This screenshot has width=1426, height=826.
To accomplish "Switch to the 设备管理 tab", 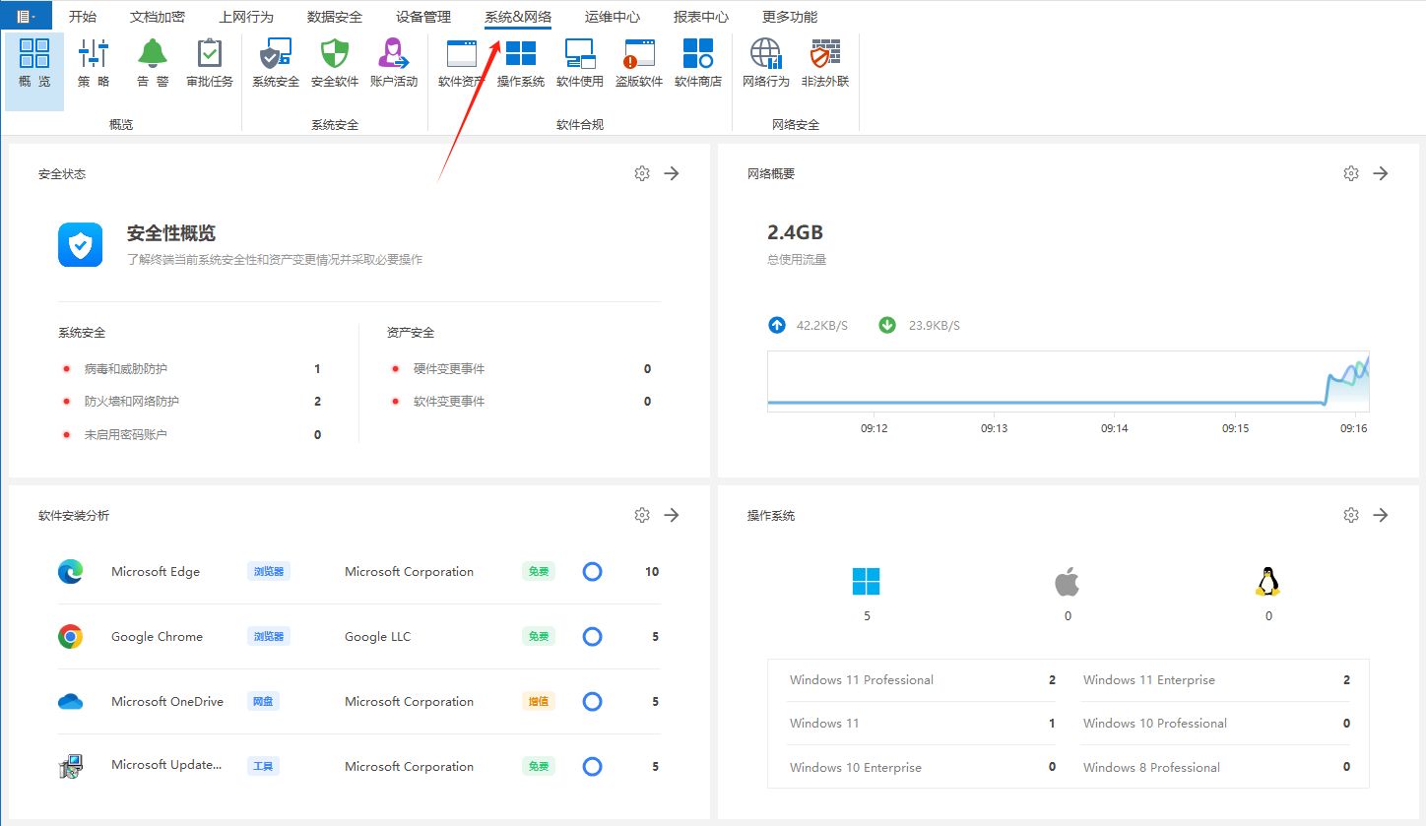I will point(423,17).
